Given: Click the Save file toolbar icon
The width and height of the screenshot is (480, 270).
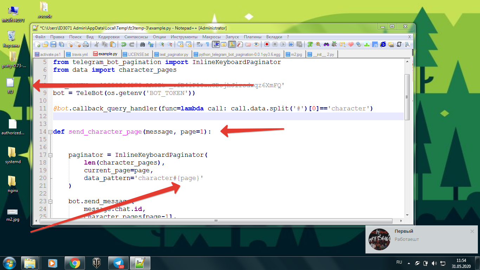Looking at the screenshot, I should (53, 45).
